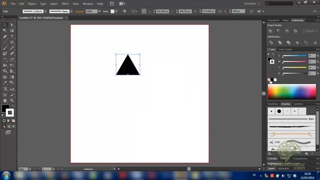The image size is (320, 180).
Task: Select the Type tool
Action: pyautogui.click(x=12, y=36)
